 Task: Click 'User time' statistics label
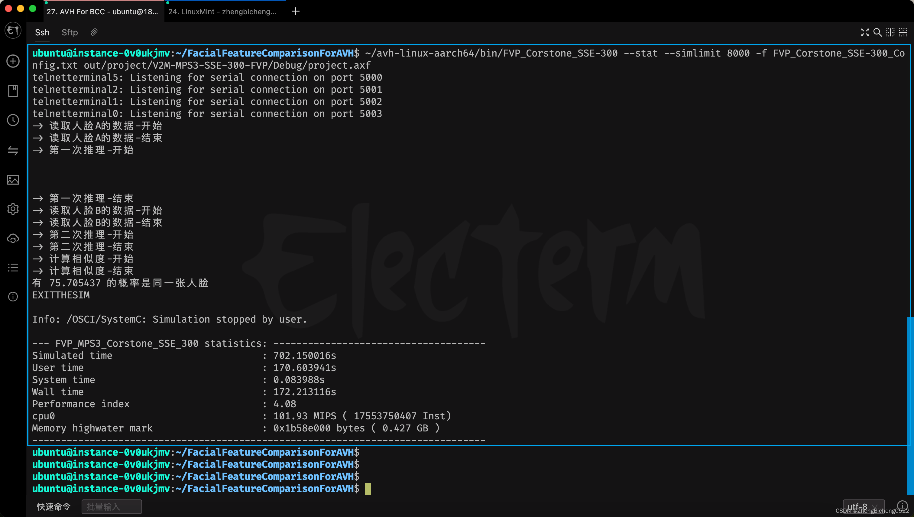pos(58,368)
